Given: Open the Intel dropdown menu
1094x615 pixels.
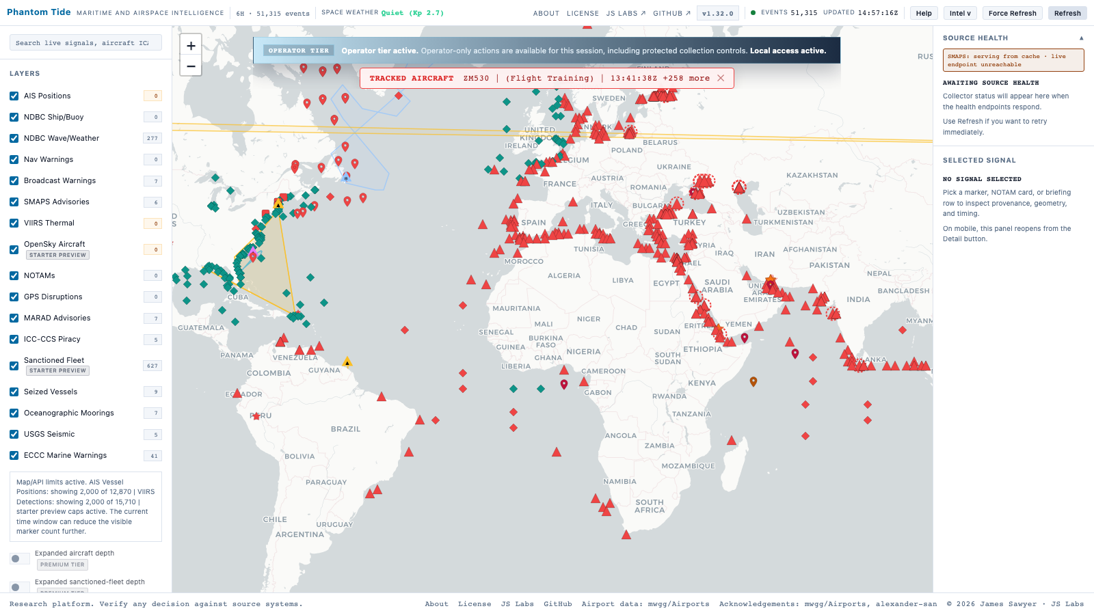Looking at the screenshot, I should (x=960, y=13).
